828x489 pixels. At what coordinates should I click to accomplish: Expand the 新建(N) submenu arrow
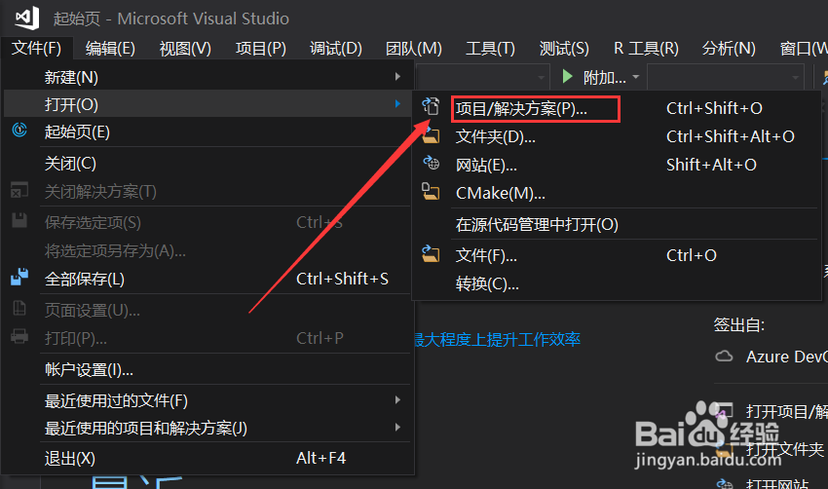pyautogui.click(x=397, y=77)
